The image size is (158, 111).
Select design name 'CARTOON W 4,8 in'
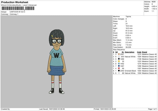pos(17,12)
